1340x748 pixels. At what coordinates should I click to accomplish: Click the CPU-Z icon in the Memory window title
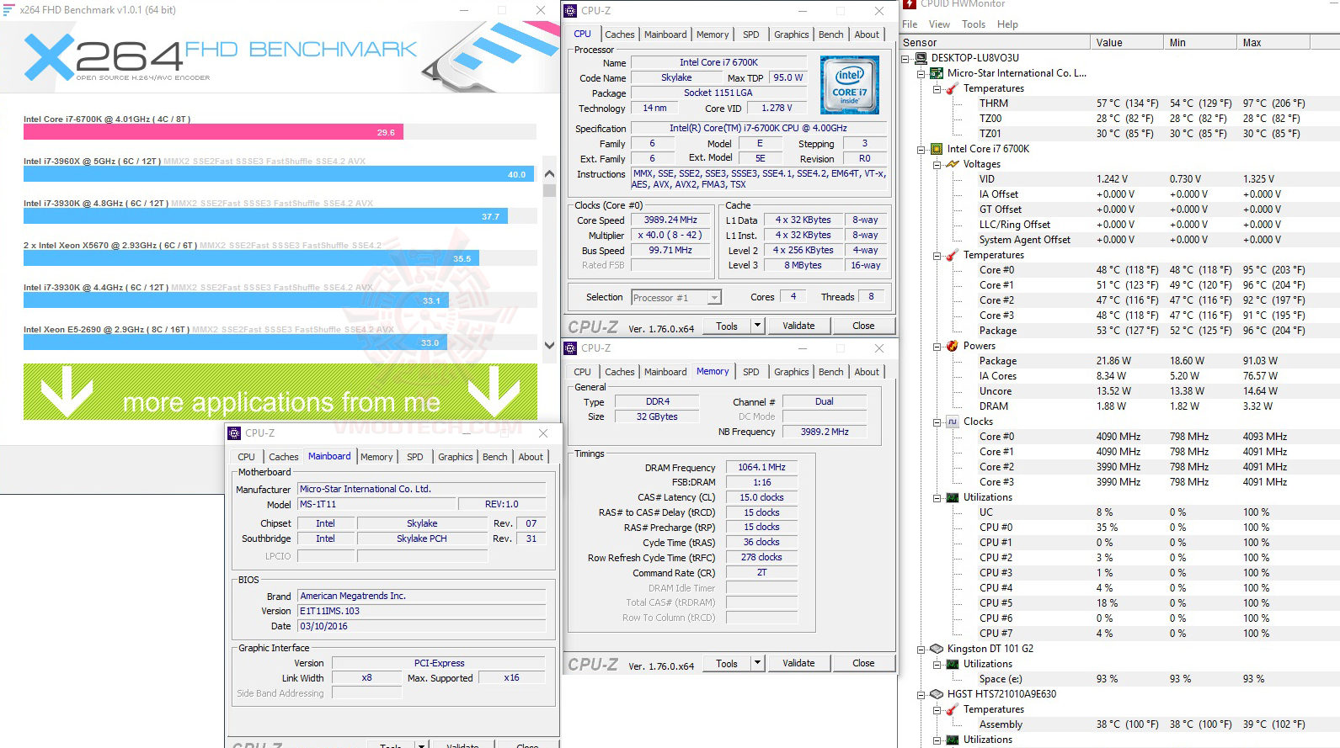[x=570, y=348]
